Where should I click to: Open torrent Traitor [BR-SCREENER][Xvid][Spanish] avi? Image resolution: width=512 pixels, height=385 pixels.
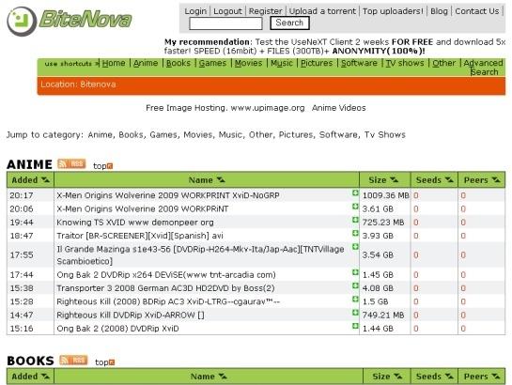pyautogui.click(x=140, y=236)
